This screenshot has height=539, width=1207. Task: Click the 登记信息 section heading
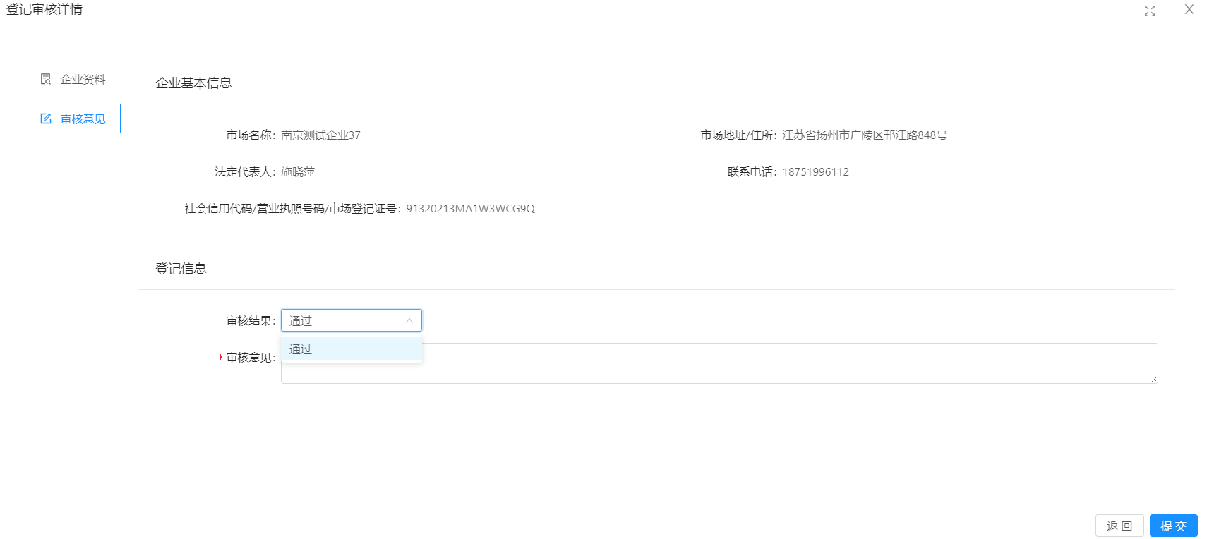(181, 269)
